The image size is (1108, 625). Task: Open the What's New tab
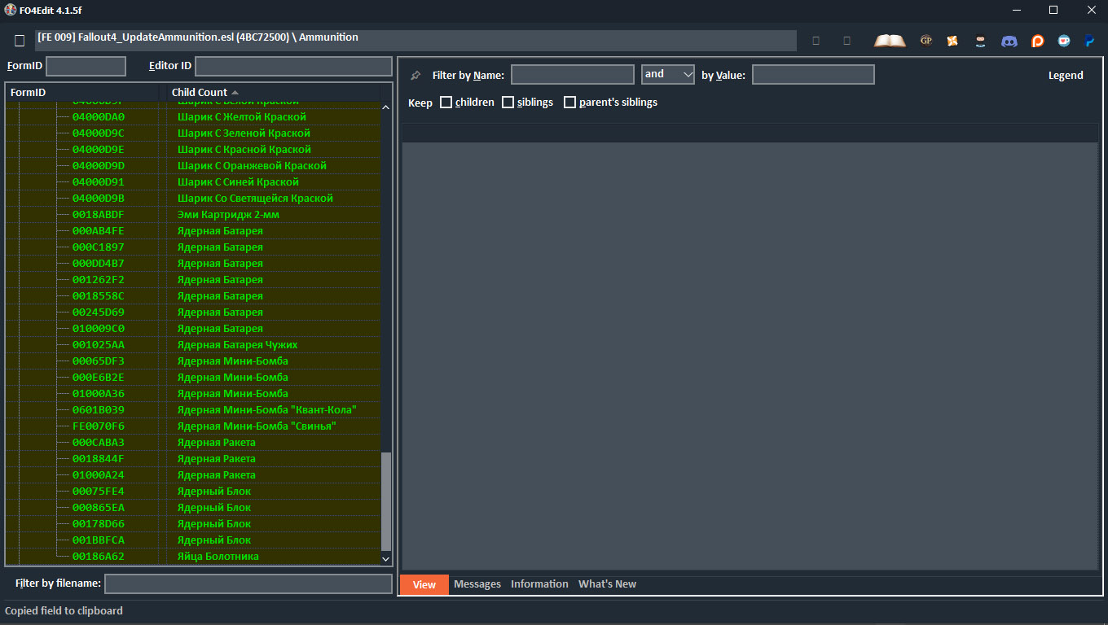click(x=607, y=584)
